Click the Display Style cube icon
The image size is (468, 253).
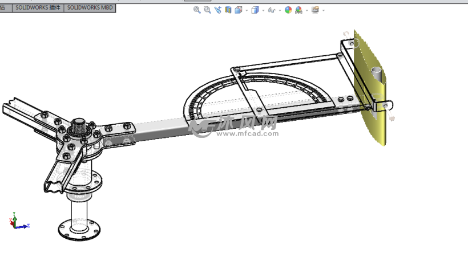[x=255, y=10]
